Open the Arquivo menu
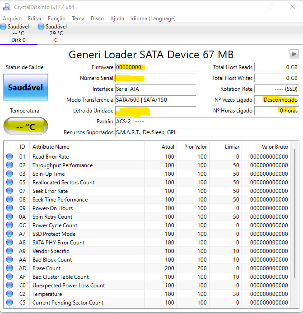Image resolution: width=303 pixels, height=314 pixels. point(12,19)
